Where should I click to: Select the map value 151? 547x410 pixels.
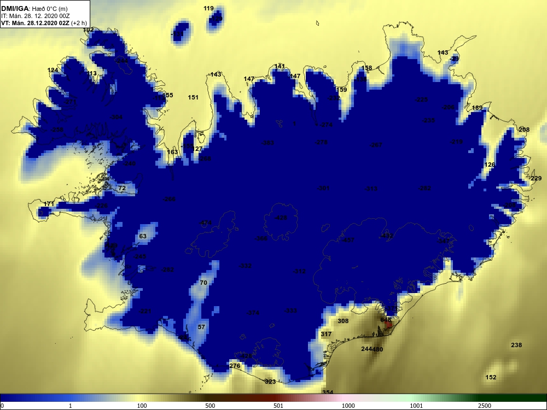coord(193,98)
